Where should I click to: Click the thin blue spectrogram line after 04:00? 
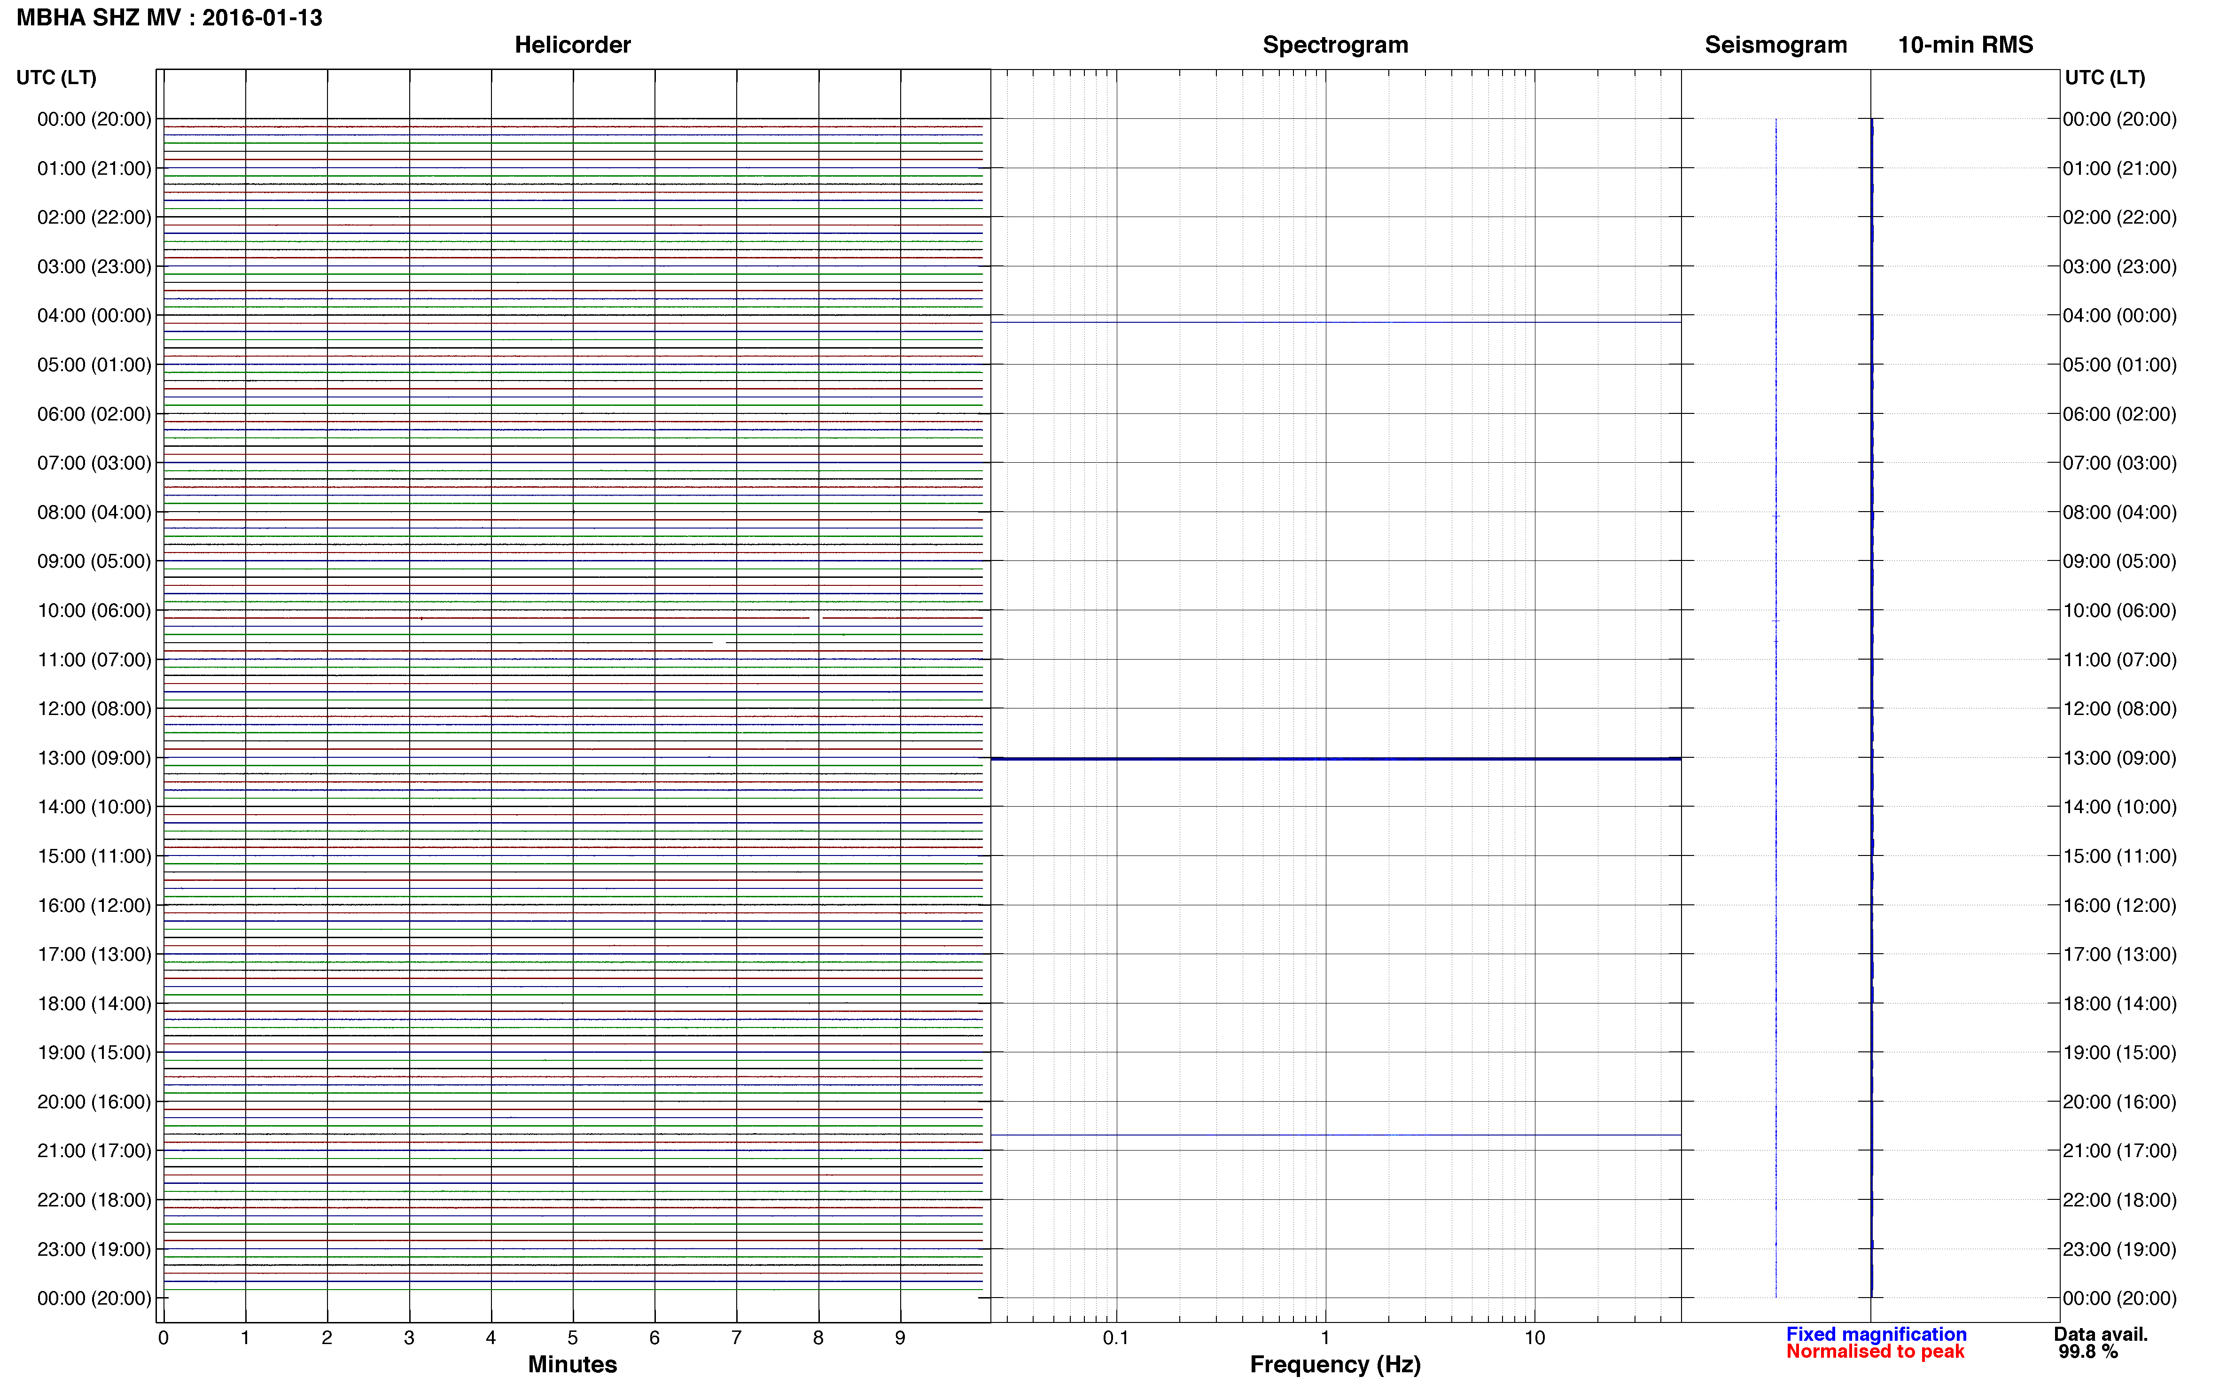(1336, 322)
